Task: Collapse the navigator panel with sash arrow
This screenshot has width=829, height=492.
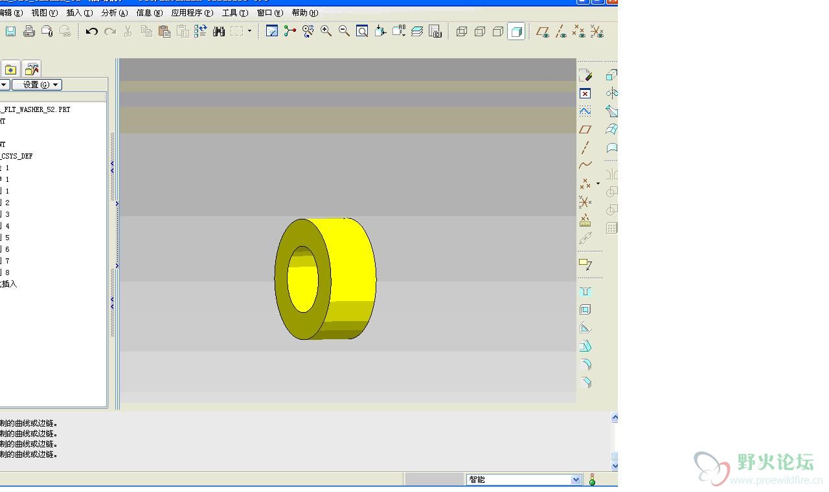Action: tap(111, 167)
